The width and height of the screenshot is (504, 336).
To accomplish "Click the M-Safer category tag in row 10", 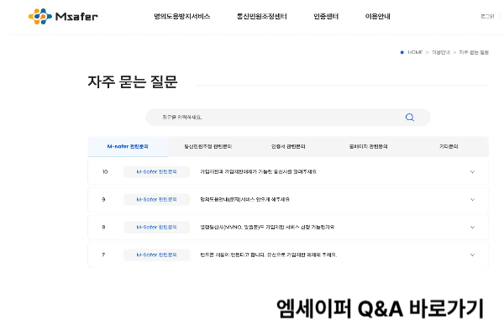I will (156, 171).
